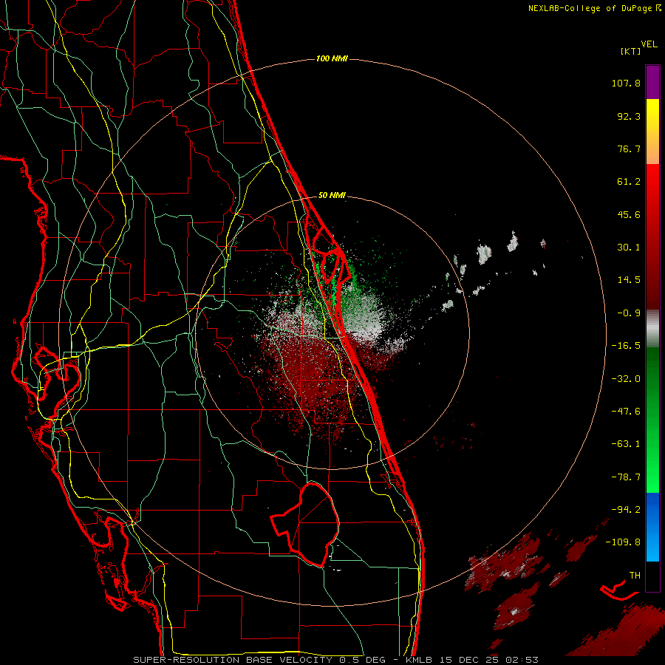The image size is (665, 665).
Task: Pick the blue segment of the velocity color bar
Action: 652,527
